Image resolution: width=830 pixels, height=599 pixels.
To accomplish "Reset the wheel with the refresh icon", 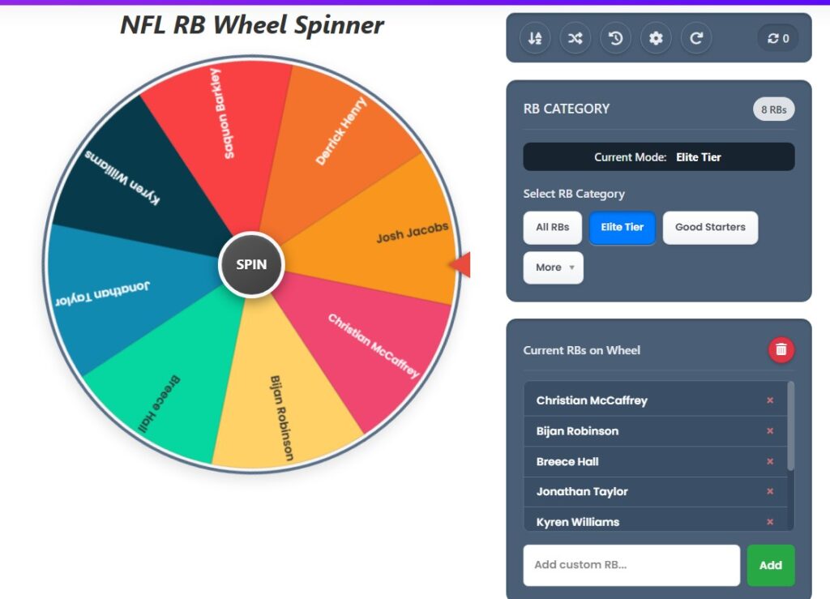I will pyautogui.click(x=697, y=37).
